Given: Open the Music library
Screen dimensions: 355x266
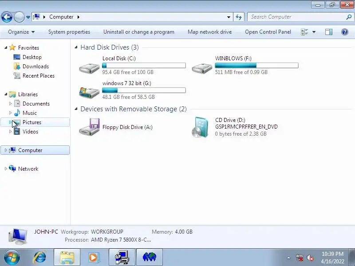Looking at the screenshot, I should click(30, 113).
